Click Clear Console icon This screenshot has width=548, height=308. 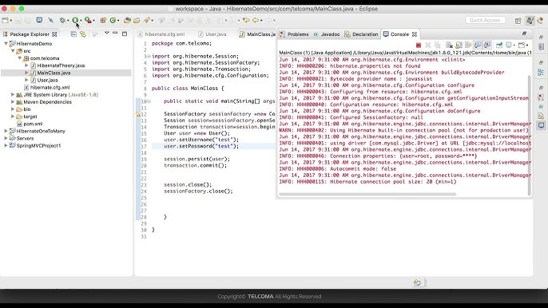[x=449, y=45]
